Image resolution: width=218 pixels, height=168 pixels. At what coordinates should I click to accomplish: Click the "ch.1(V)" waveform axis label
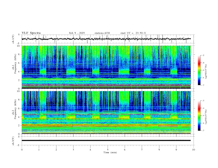tap(13, 39)
